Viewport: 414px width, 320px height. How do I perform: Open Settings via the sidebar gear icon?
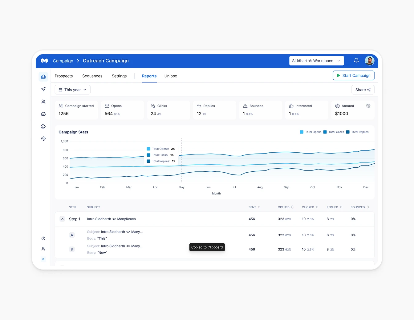click(x=43, y=138)
